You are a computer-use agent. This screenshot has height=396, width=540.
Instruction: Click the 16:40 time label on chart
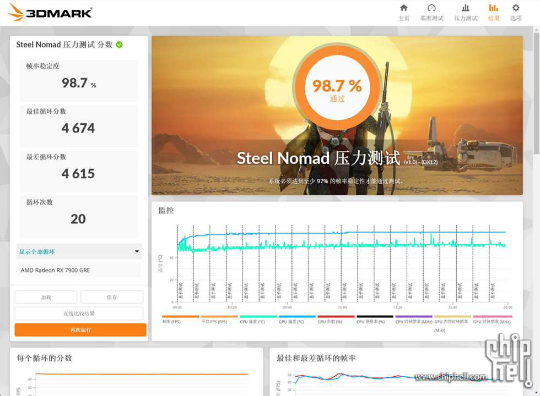point(453,307)
